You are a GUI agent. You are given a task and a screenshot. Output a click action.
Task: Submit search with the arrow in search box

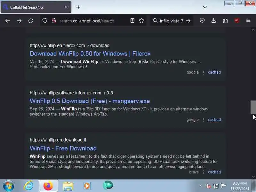click(x=188, y=21)
